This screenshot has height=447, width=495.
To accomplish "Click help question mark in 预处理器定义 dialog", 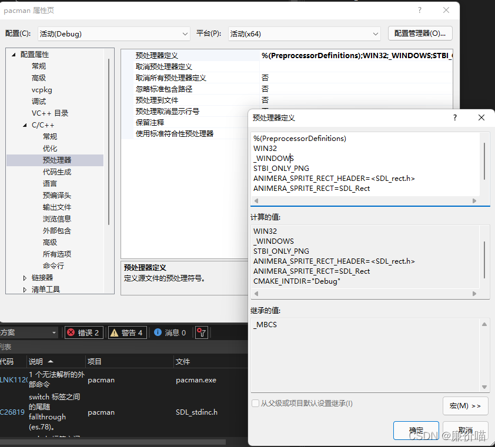I will [x=455, y=117].
